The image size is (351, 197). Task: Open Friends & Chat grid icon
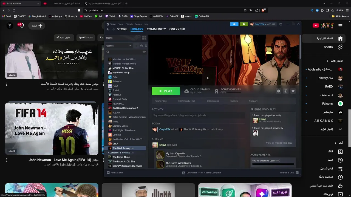pyautogui.click(x=297, y=173)
